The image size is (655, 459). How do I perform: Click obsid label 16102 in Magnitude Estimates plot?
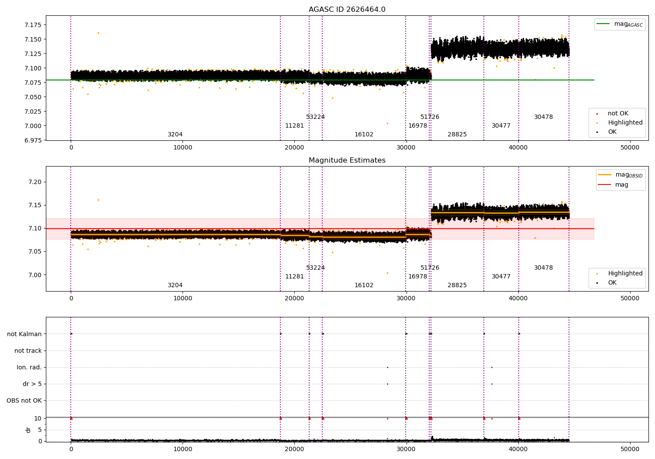pos(364,285)
